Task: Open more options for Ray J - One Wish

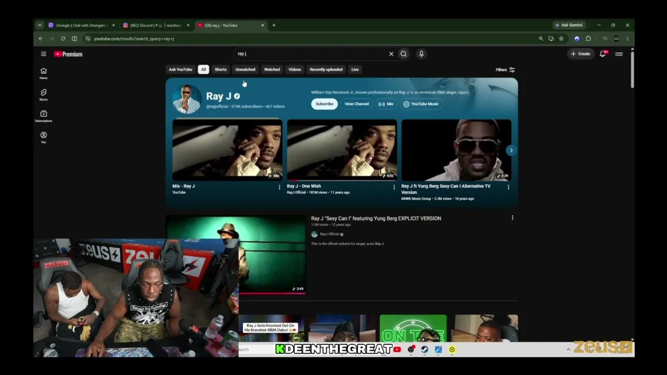Action: tap(394, 187)
